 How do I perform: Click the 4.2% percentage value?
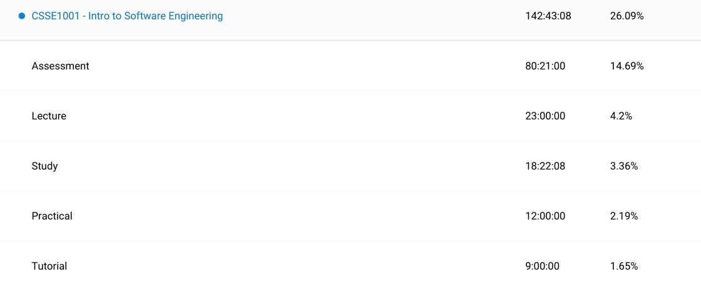(x=621, y=116)
